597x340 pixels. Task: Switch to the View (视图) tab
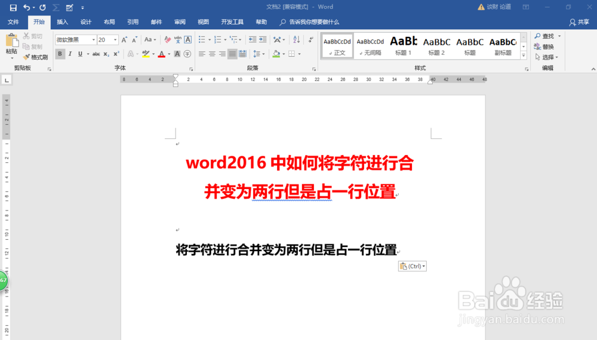tap(204, 22)
